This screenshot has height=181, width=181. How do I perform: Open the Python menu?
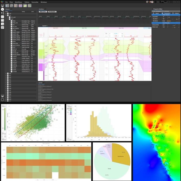click(27, 2)
